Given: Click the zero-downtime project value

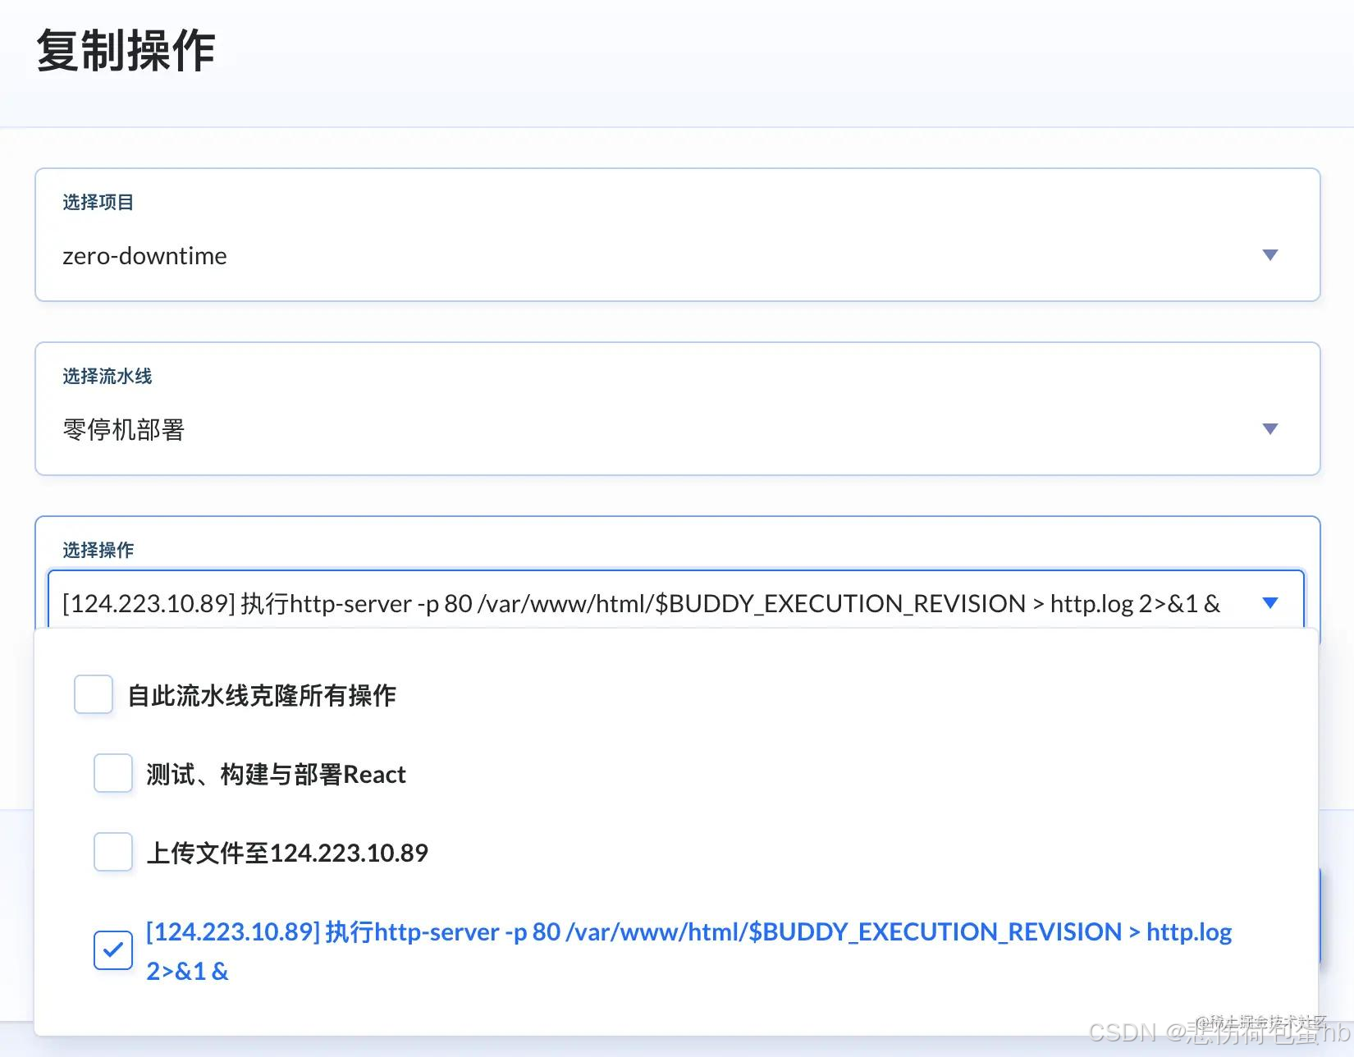Looking at the screenshot, I should pyautogui.click(x=144, y=256).
